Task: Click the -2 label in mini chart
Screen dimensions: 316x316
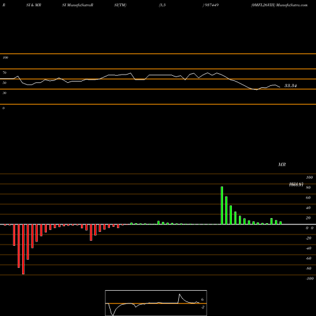Action: pyautogui.click(x=202, y=307)
